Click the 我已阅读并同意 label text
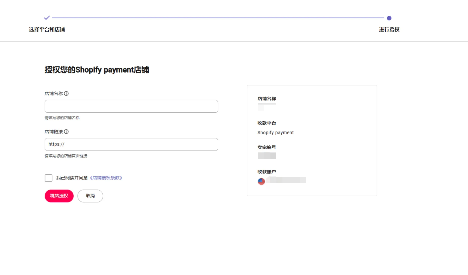 (x=72, y=178)
